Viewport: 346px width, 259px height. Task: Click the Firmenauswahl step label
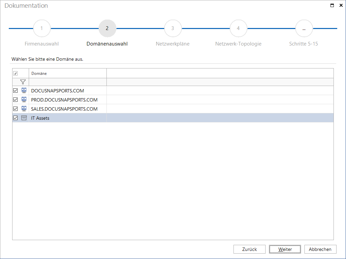(42, 44)
